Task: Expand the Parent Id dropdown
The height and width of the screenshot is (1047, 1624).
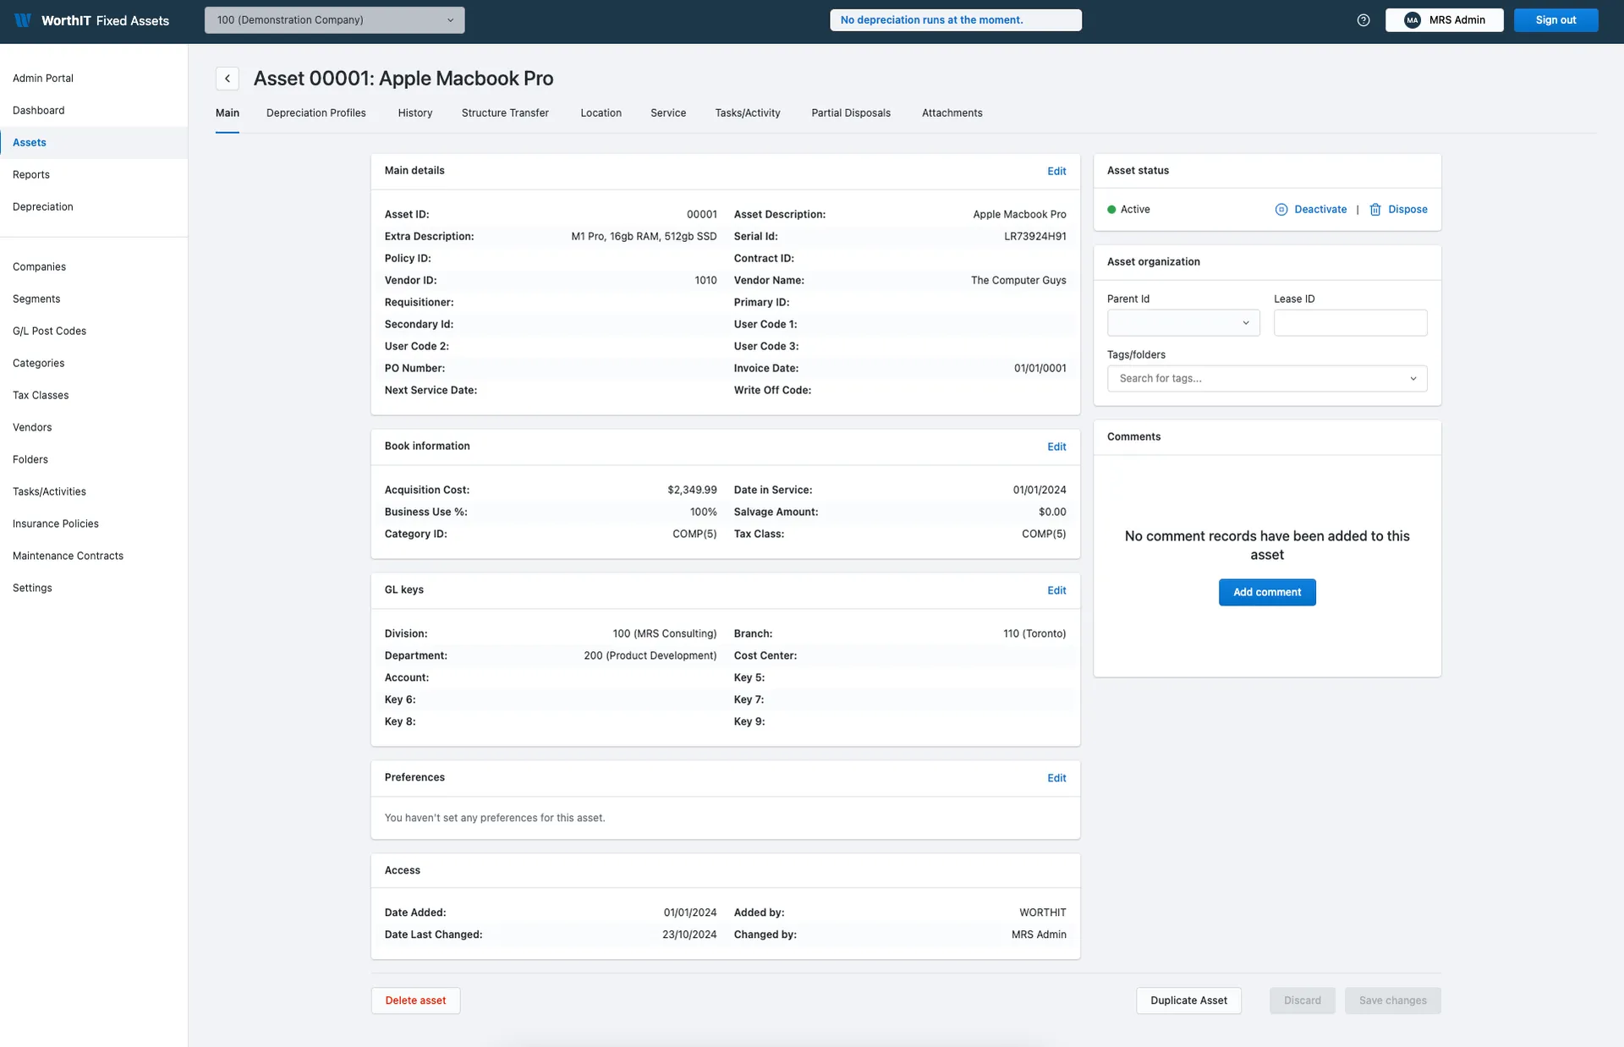Action: (x=1182, y=322)
